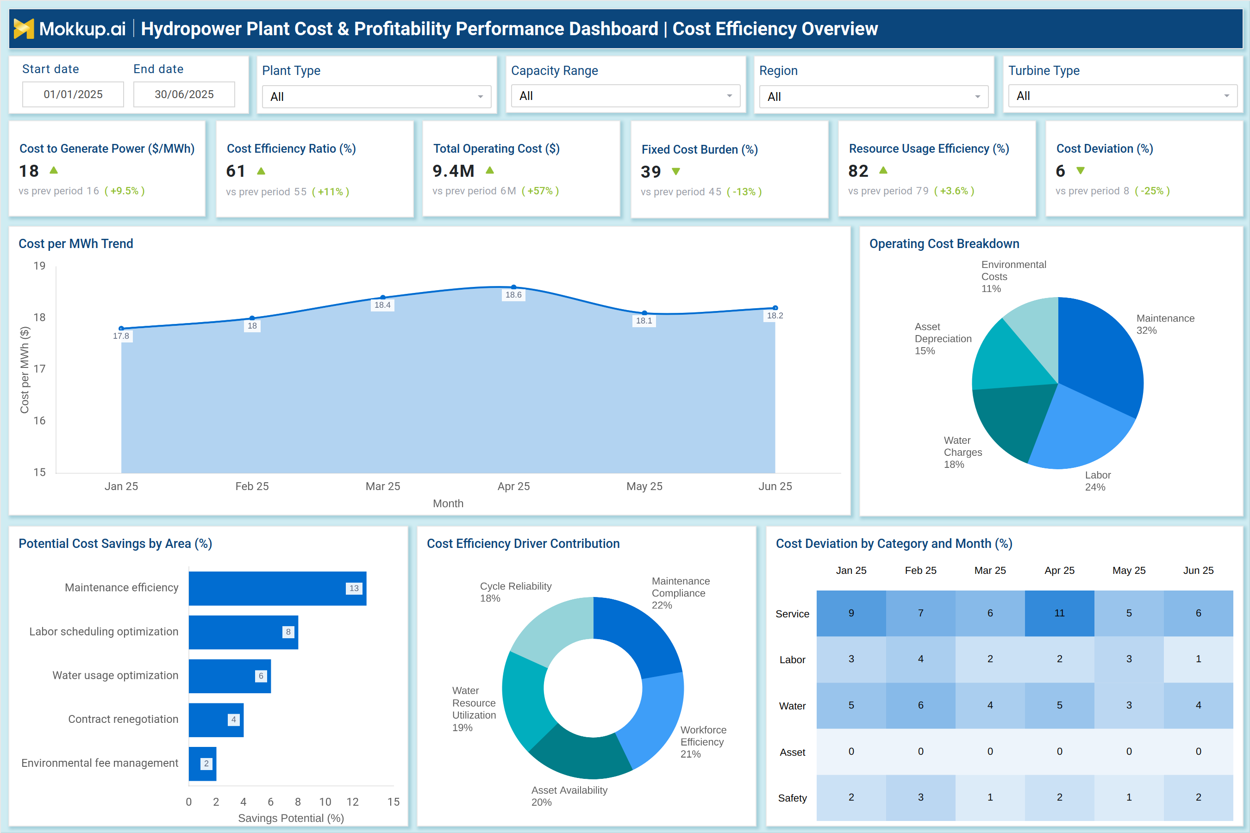Screen dimensions: 1250x833
Task: Click the Water usage optimization bar
Action: (x=230, y=676)
